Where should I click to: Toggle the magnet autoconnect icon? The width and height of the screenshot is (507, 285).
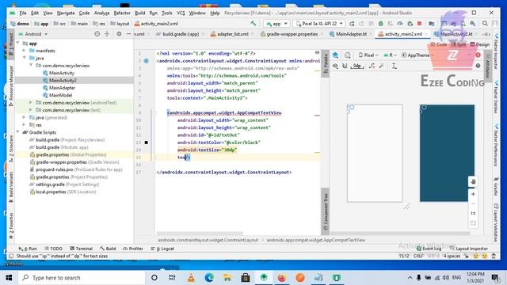(x=345, y=66)
